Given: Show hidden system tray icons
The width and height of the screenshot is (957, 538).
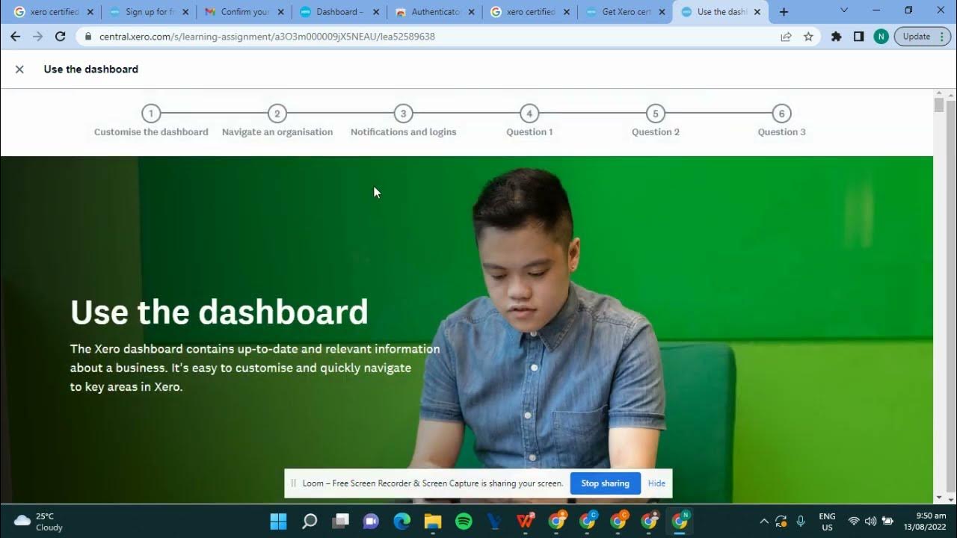Looking at the screenshot, I should pyautogui.click(x=763, y=522).
